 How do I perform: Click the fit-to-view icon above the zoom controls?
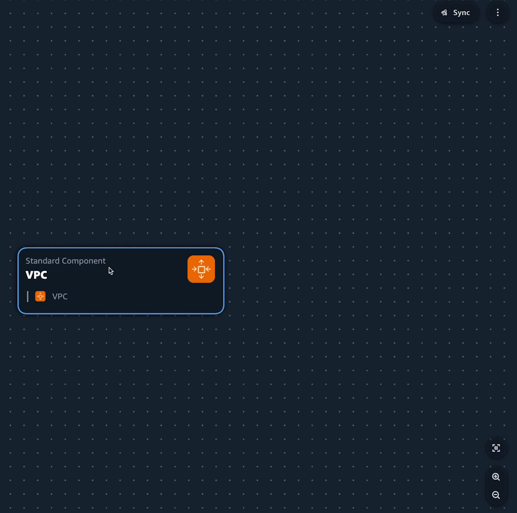tap(496, 448)
